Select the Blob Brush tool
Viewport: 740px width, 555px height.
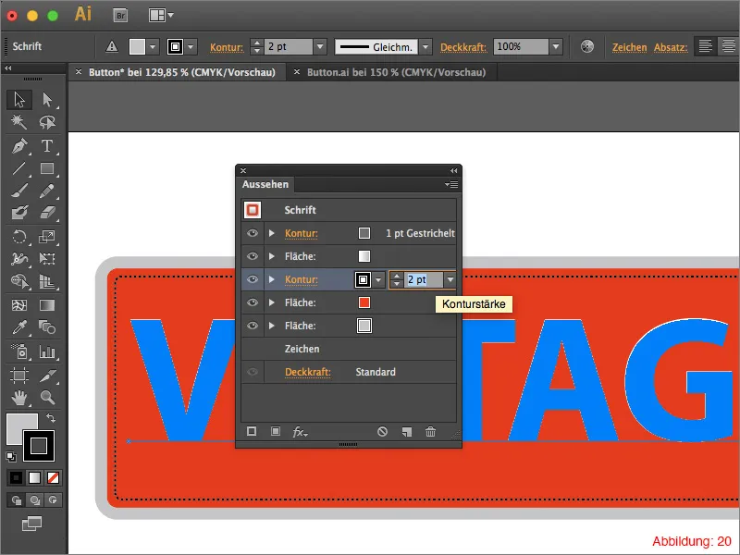19,214
